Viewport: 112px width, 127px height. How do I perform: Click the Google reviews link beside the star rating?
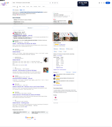[x=62, y=44]
